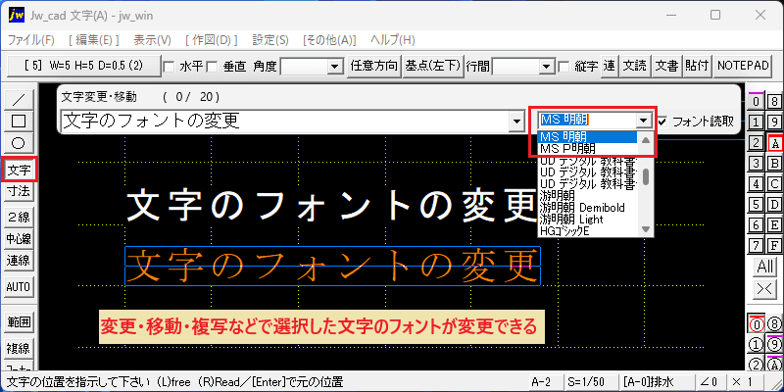Enable the 垂直 vertical checkbox
Screen dimensions: 784x392
click(212, 66)
